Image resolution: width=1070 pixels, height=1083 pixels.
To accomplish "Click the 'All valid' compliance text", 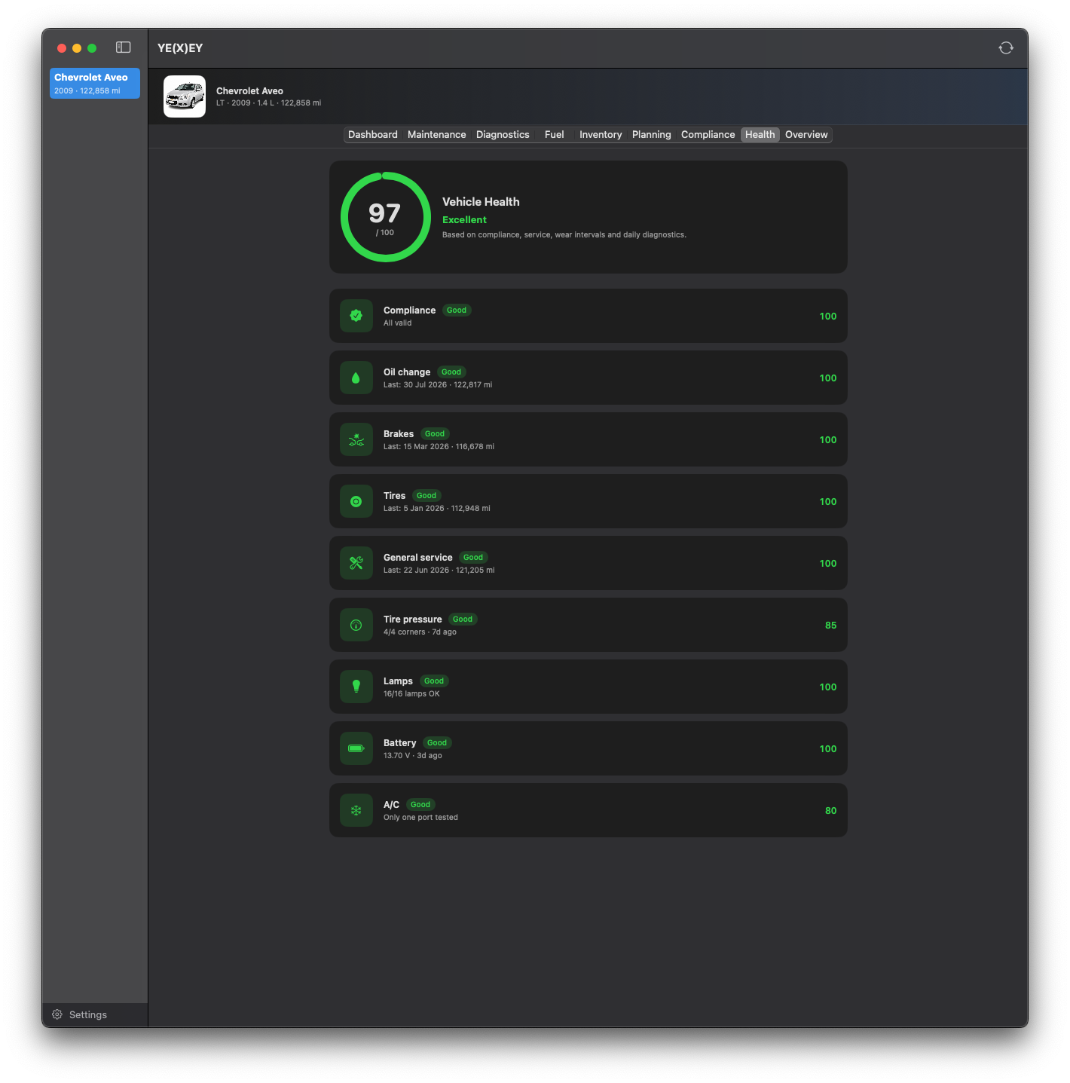I will [x=398, y=323].
